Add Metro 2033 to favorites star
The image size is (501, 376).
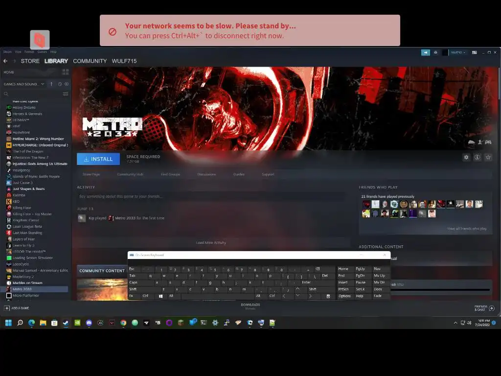(488, 157)
